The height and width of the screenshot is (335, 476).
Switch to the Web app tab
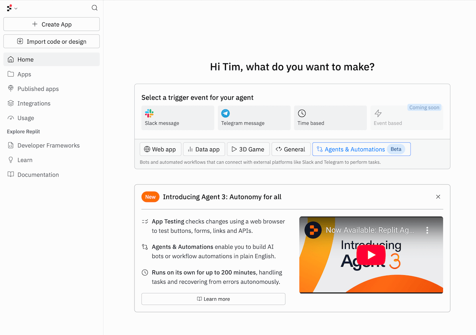pos(160,149)
